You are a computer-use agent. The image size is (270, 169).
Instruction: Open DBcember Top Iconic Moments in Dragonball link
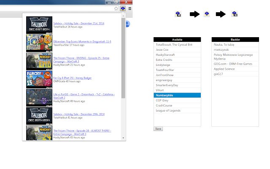tap(82, 41)
